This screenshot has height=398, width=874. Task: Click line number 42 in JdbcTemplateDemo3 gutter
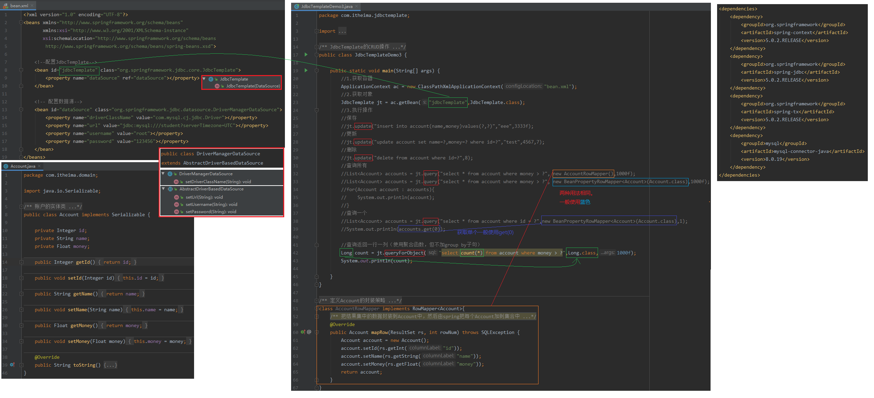tap(296, 253)
